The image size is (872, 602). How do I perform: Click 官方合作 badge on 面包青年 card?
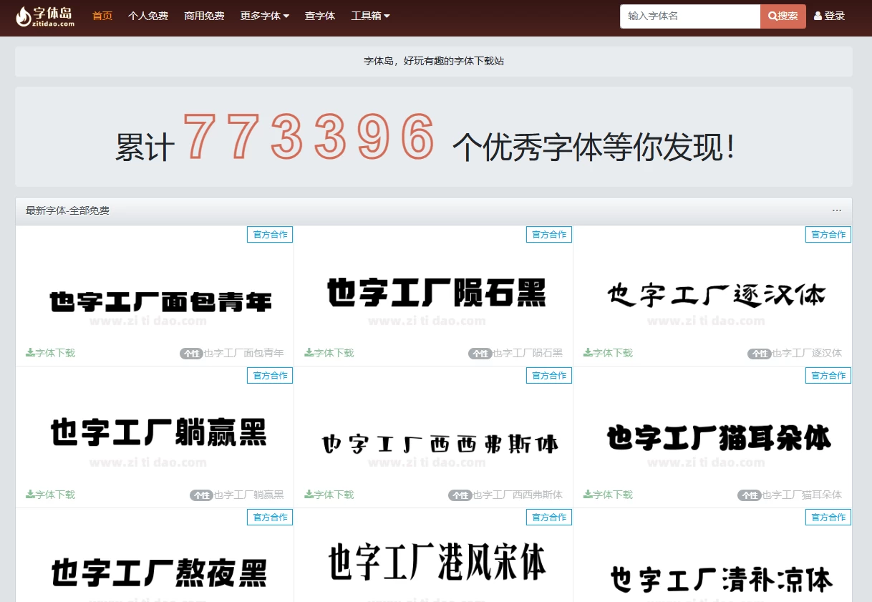pos(270,235)
